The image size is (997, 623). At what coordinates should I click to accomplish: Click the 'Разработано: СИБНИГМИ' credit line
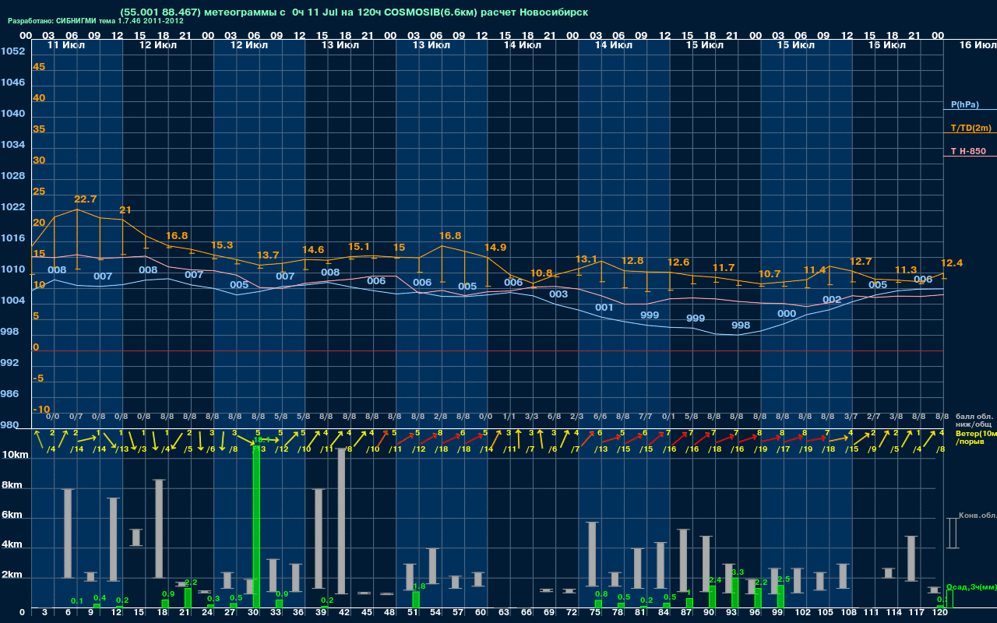click(x=95, y=22)
